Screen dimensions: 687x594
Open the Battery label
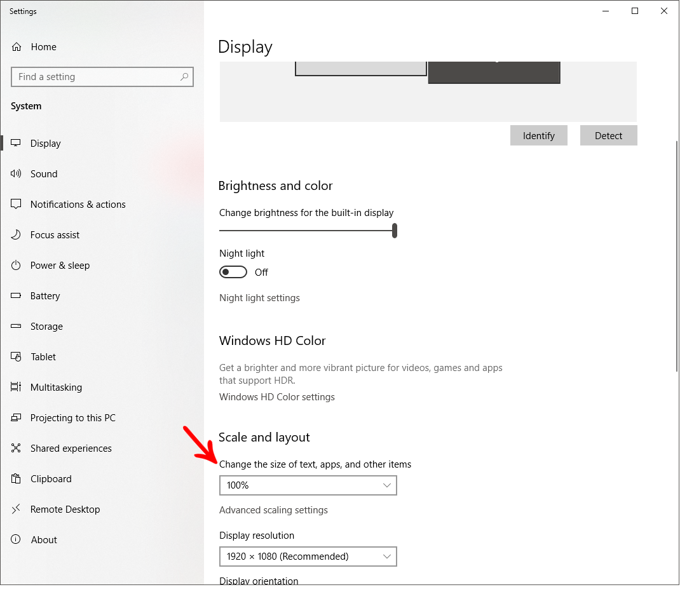[45, 296]
